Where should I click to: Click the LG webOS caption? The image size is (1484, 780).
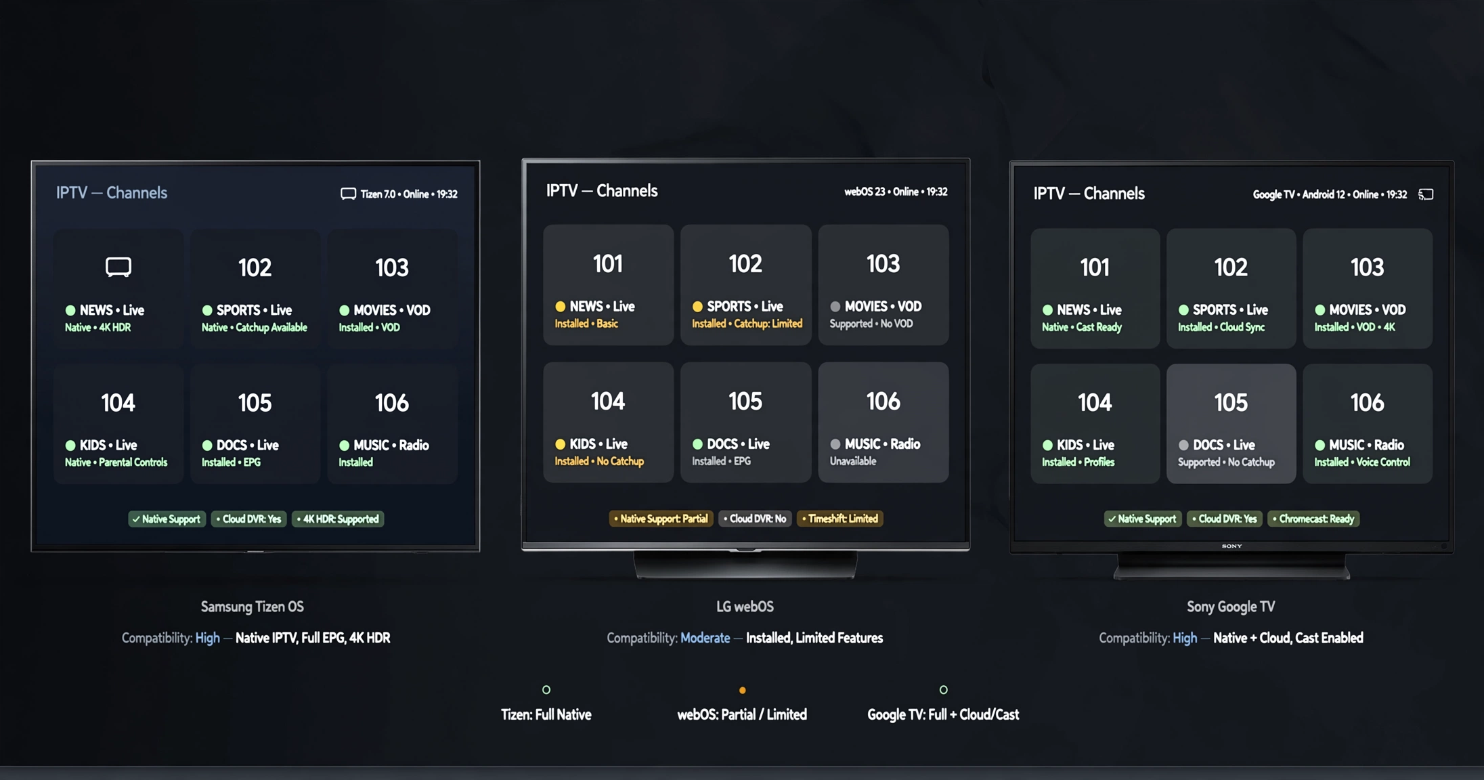tap(745, 607)
